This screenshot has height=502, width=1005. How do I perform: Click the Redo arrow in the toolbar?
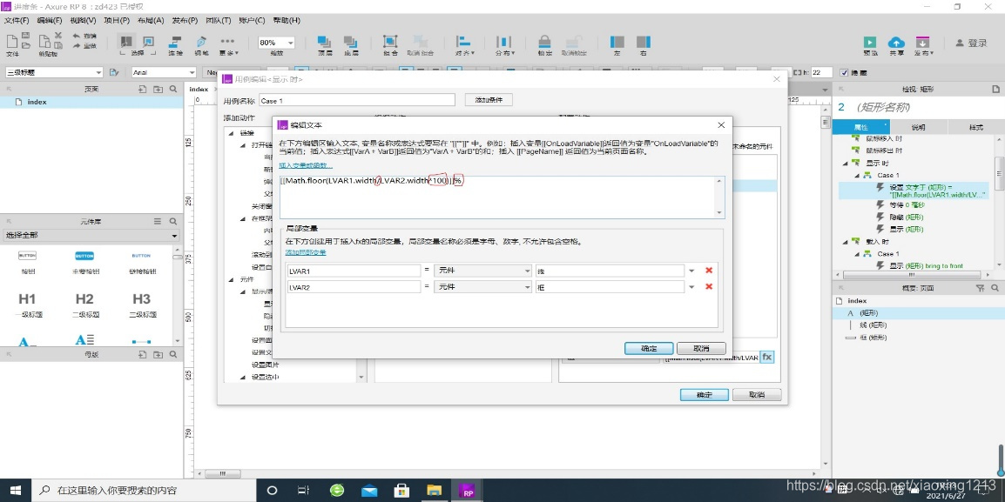pyautogui.click(x=77, y=46)
